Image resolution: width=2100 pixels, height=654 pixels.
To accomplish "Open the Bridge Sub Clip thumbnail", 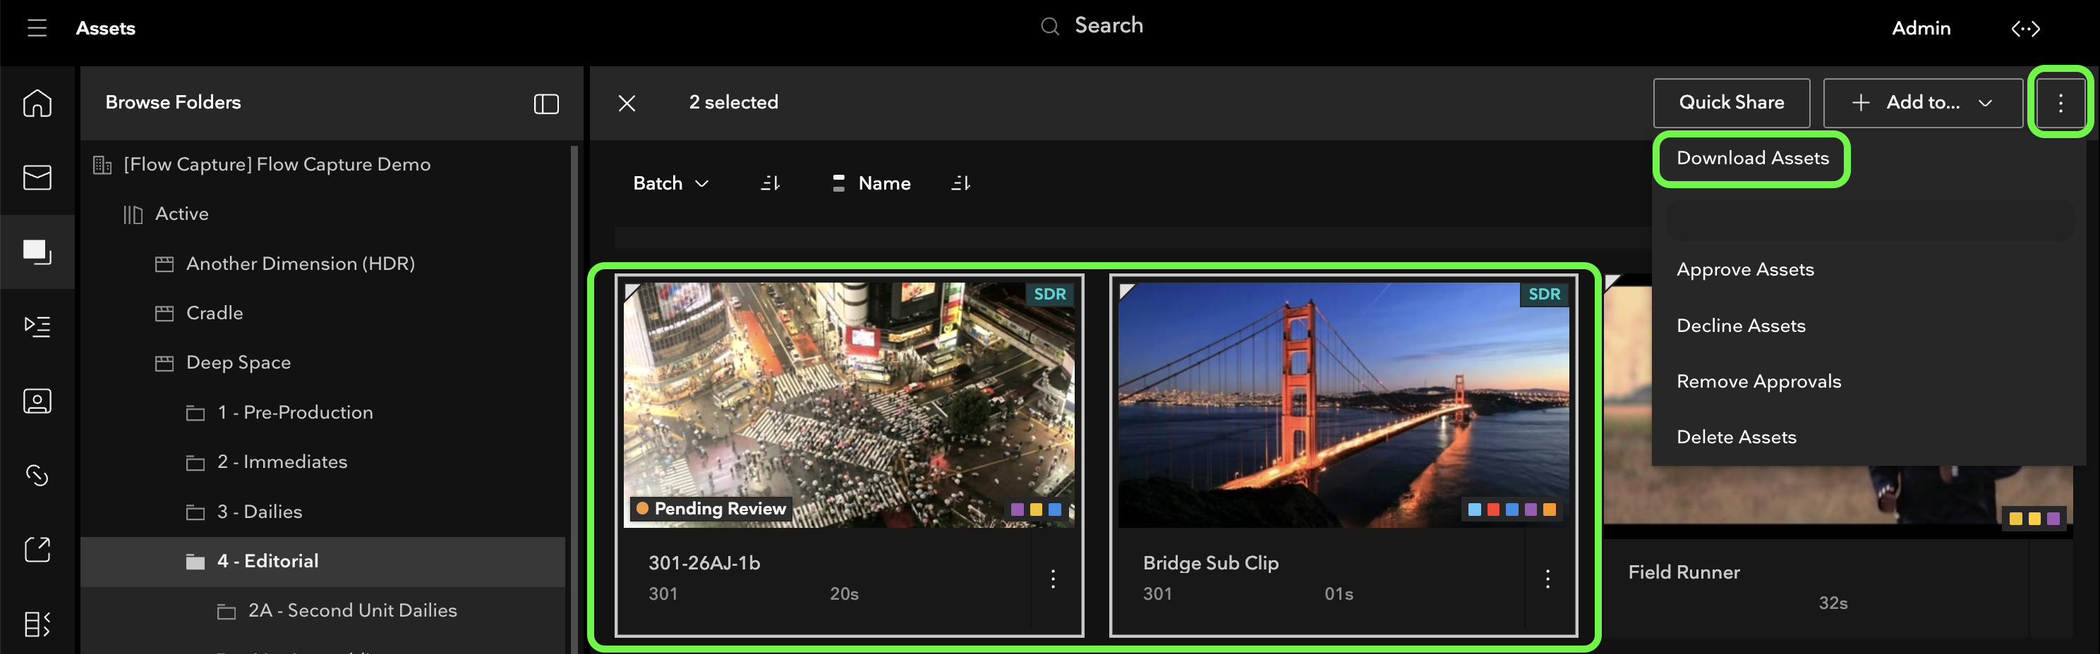I will (x=1344, y=405).
